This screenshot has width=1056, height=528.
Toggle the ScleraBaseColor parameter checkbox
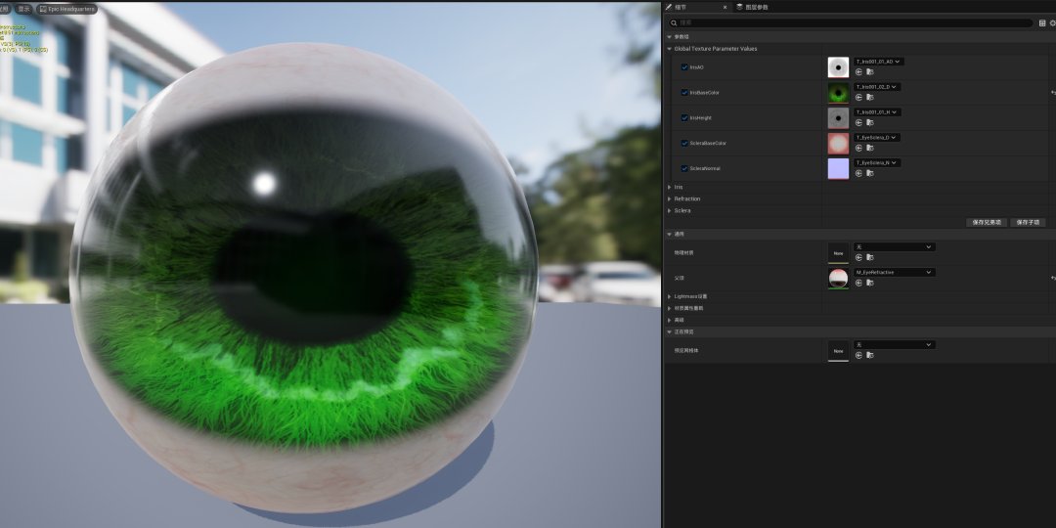click(684, 144)
